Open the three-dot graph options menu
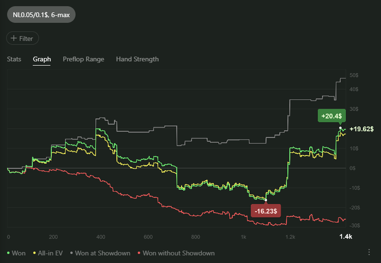The height and width of the screenshot is (263, 381). 370,252
